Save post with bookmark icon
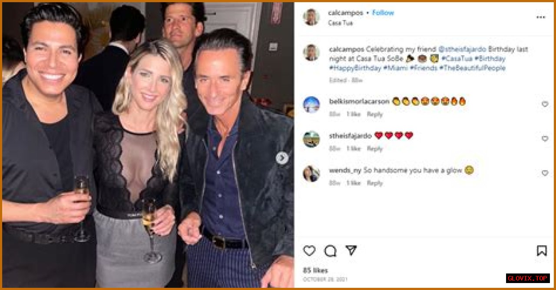 541,251
